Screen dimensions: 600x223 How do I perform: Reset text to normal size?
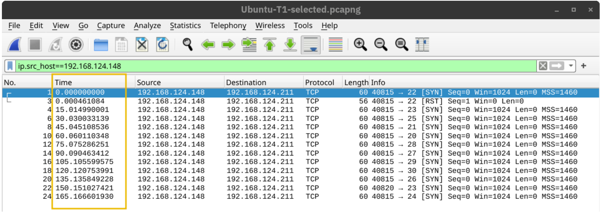tap(401, 45)
